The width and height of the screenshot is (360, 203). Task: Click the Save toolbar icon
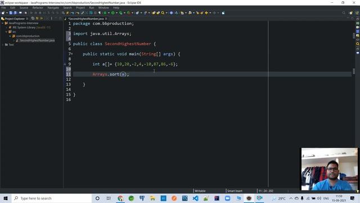11,13
